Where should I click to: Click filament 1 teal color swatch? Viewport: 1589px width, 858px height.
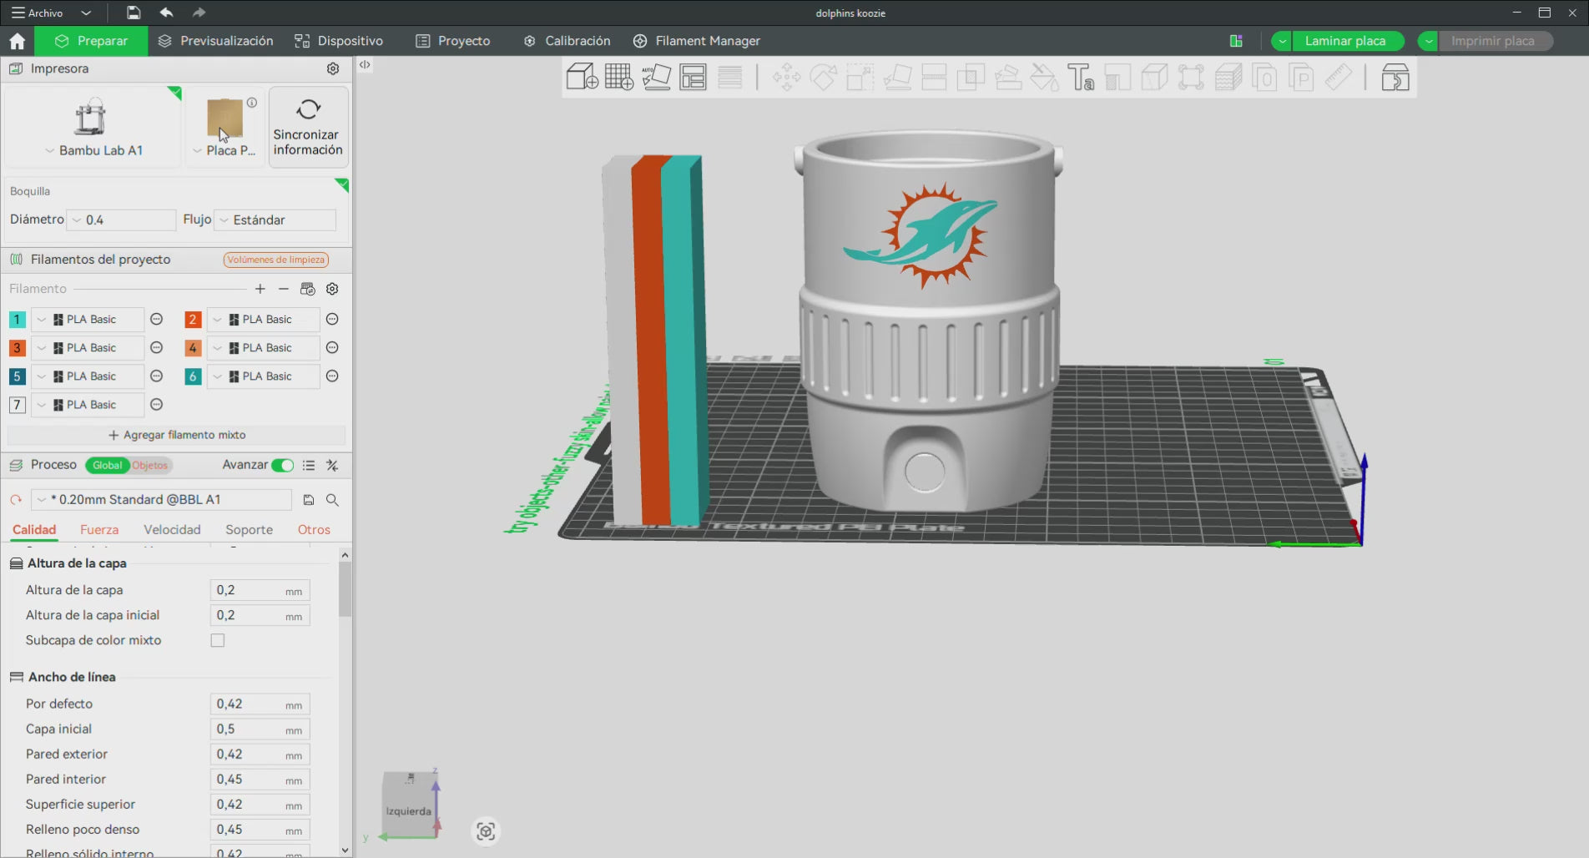(x=17, y=320)
